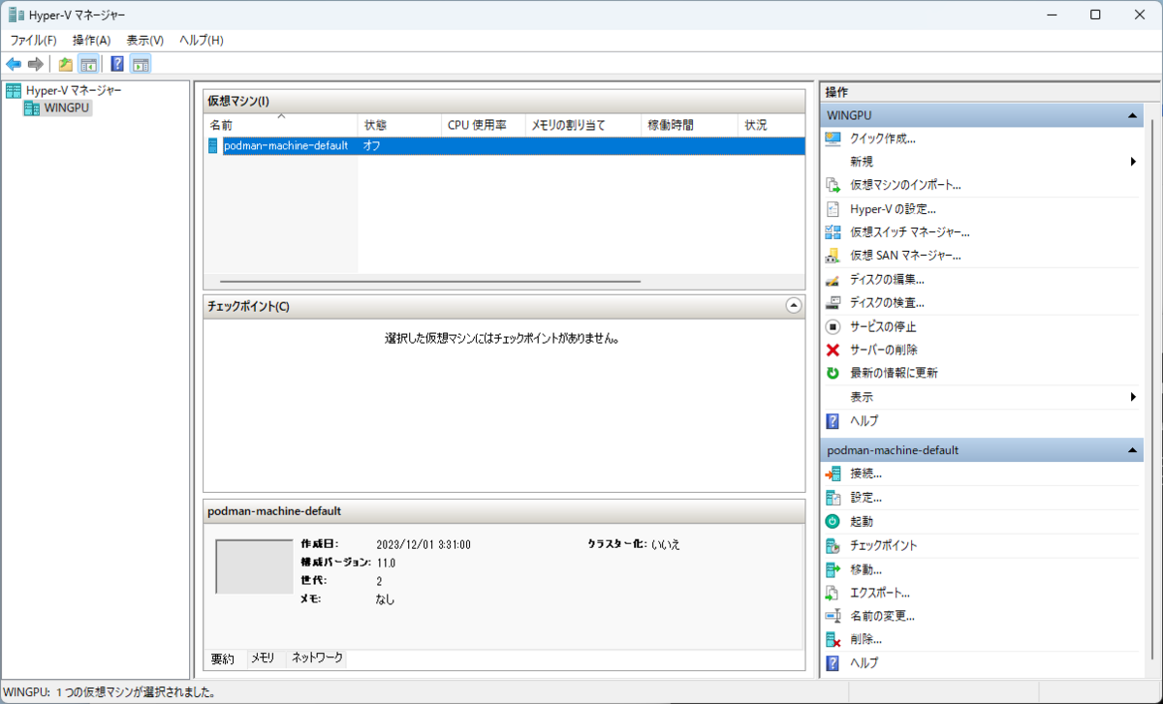Click the back navigation arrow icon

(x=13, y=63)
